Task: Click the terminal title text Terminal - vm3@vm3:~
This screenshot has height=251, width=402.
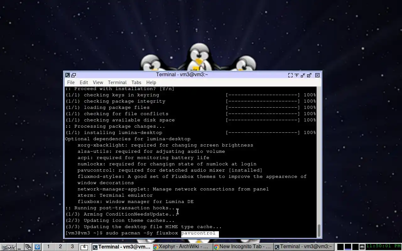Action: pyautogui.click(x=182, y=75)
